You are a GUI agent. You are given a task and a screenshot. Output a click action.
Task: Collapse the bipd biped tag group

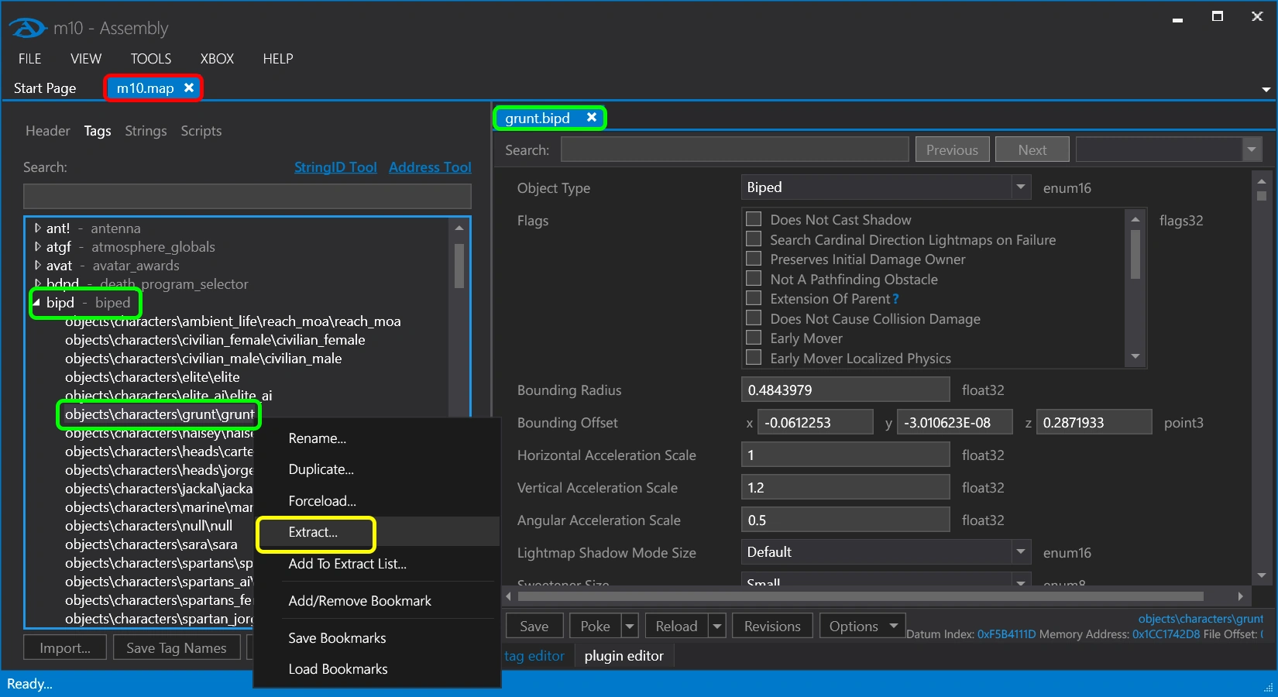point(36,303)
